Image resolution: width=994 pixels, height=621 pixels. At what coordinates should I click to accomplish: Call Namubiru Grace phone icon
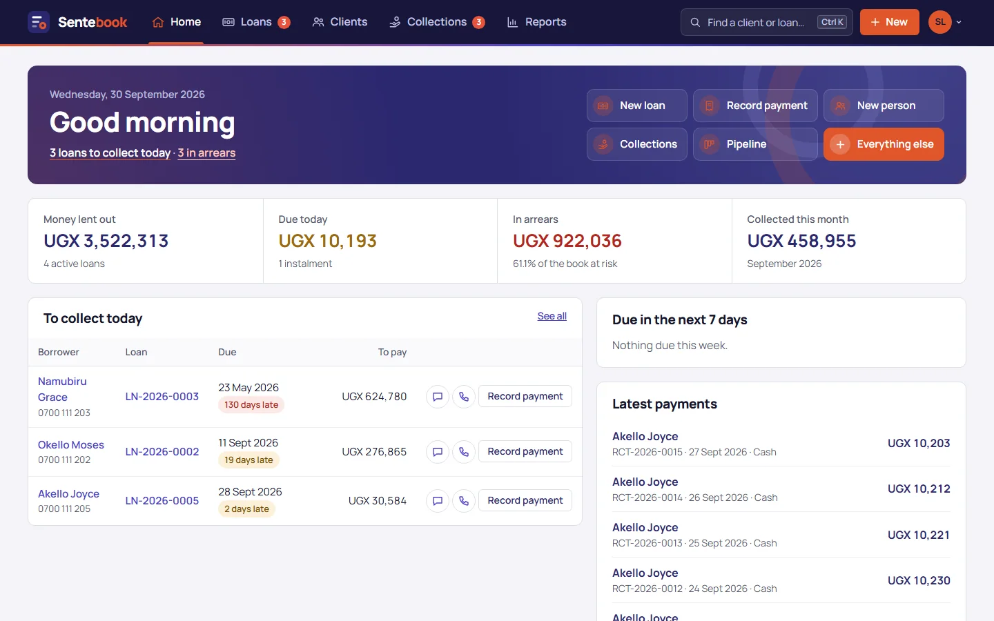click(464, 397)
